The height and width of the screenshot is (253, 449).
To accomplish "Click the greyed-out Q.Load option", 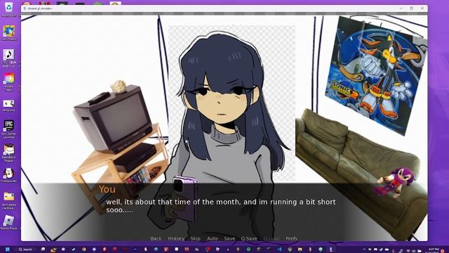I will click(272, 238).
